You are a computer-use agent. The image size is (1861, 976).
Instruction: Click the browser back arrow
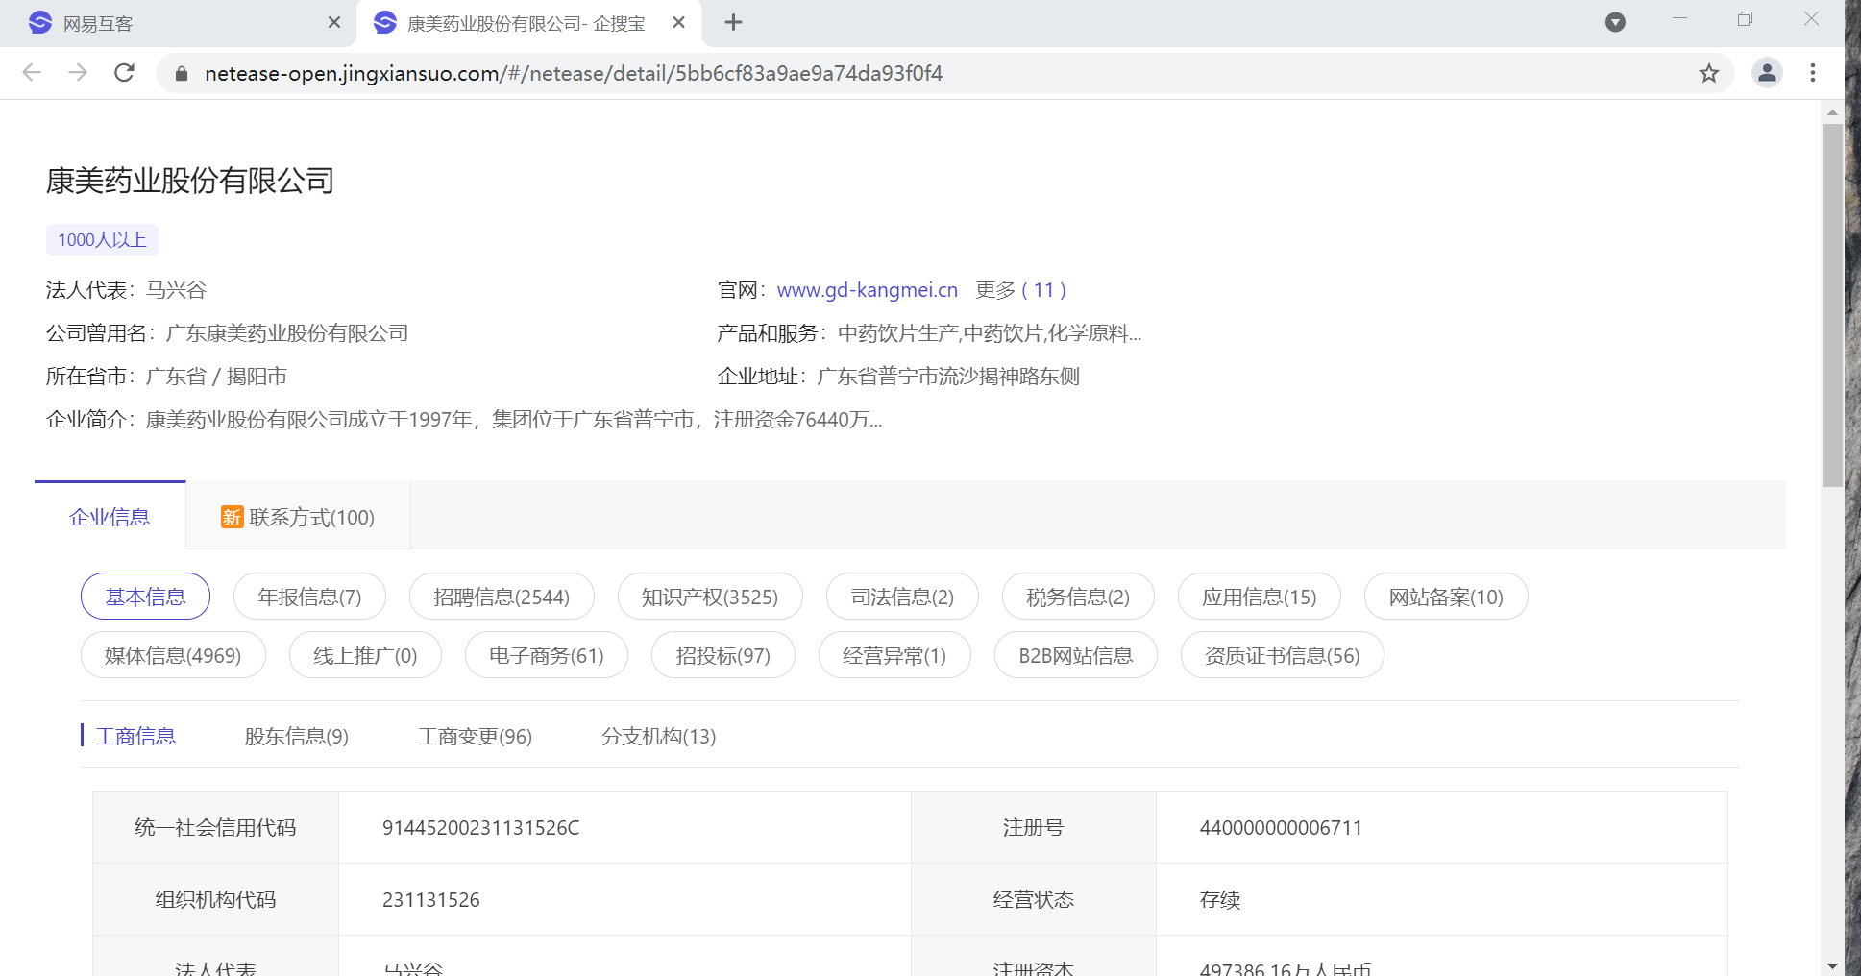click(x=32, y=73)
